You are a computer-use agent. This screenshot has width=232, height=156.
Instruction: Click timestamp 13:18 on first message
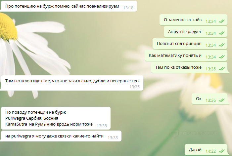pyautogui.click(x=128, y=8)
